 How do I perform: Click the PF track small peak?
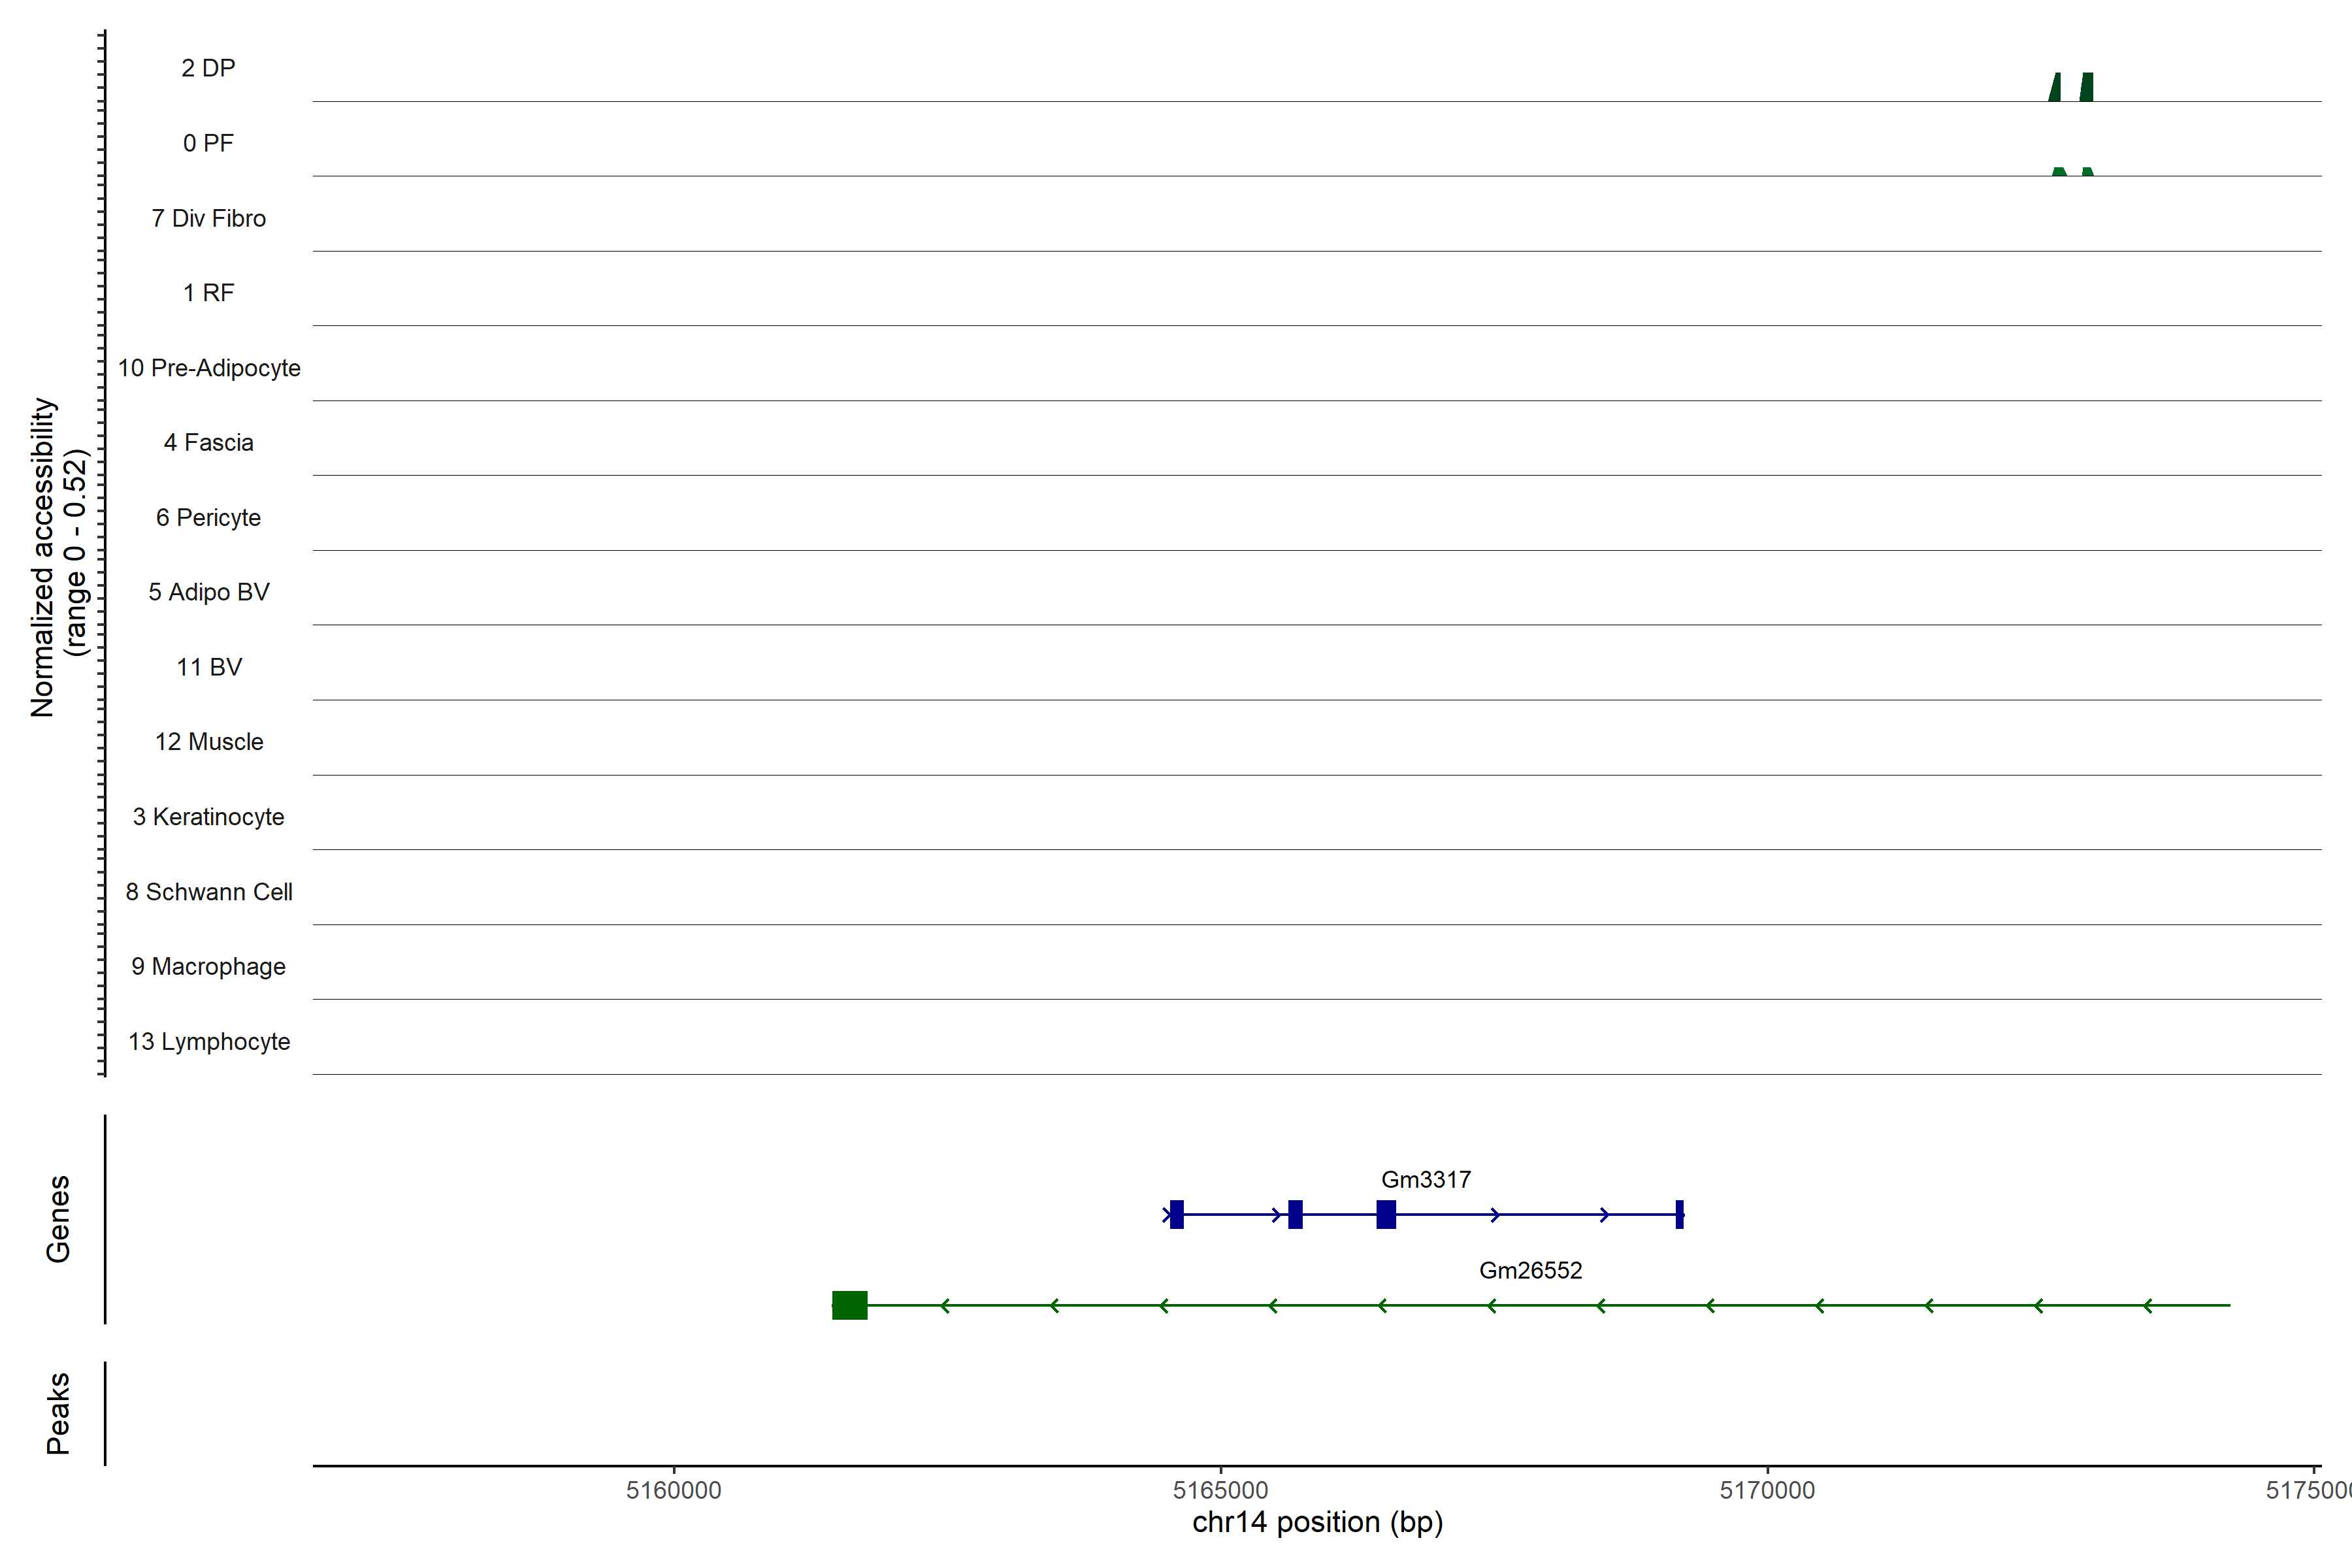point(2060,172)
